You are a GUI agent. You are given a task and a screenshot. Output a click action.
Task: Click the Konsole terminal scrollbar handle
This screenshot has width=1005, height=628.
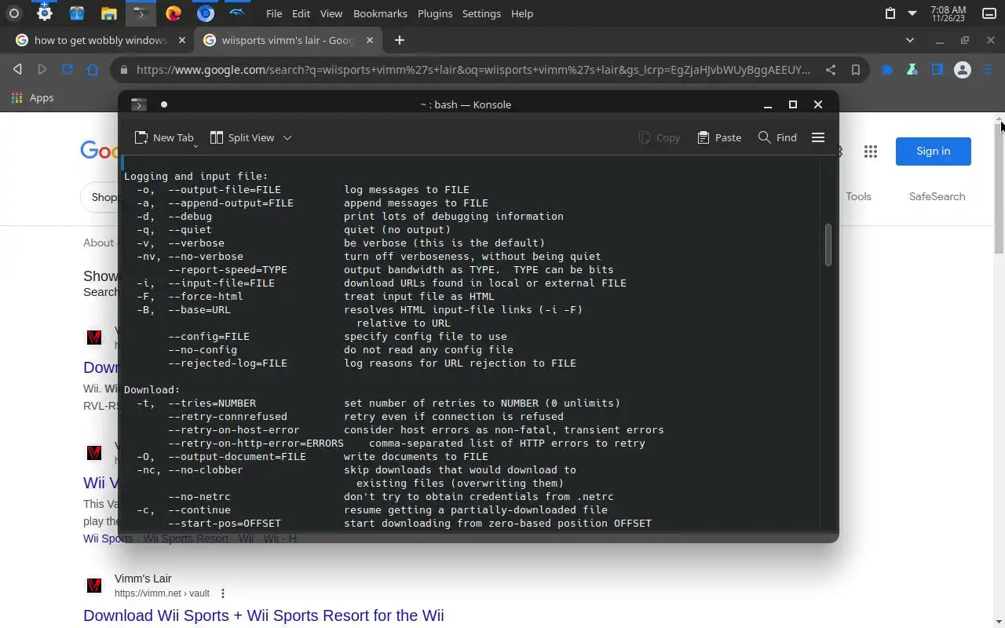tap(828, 245)
